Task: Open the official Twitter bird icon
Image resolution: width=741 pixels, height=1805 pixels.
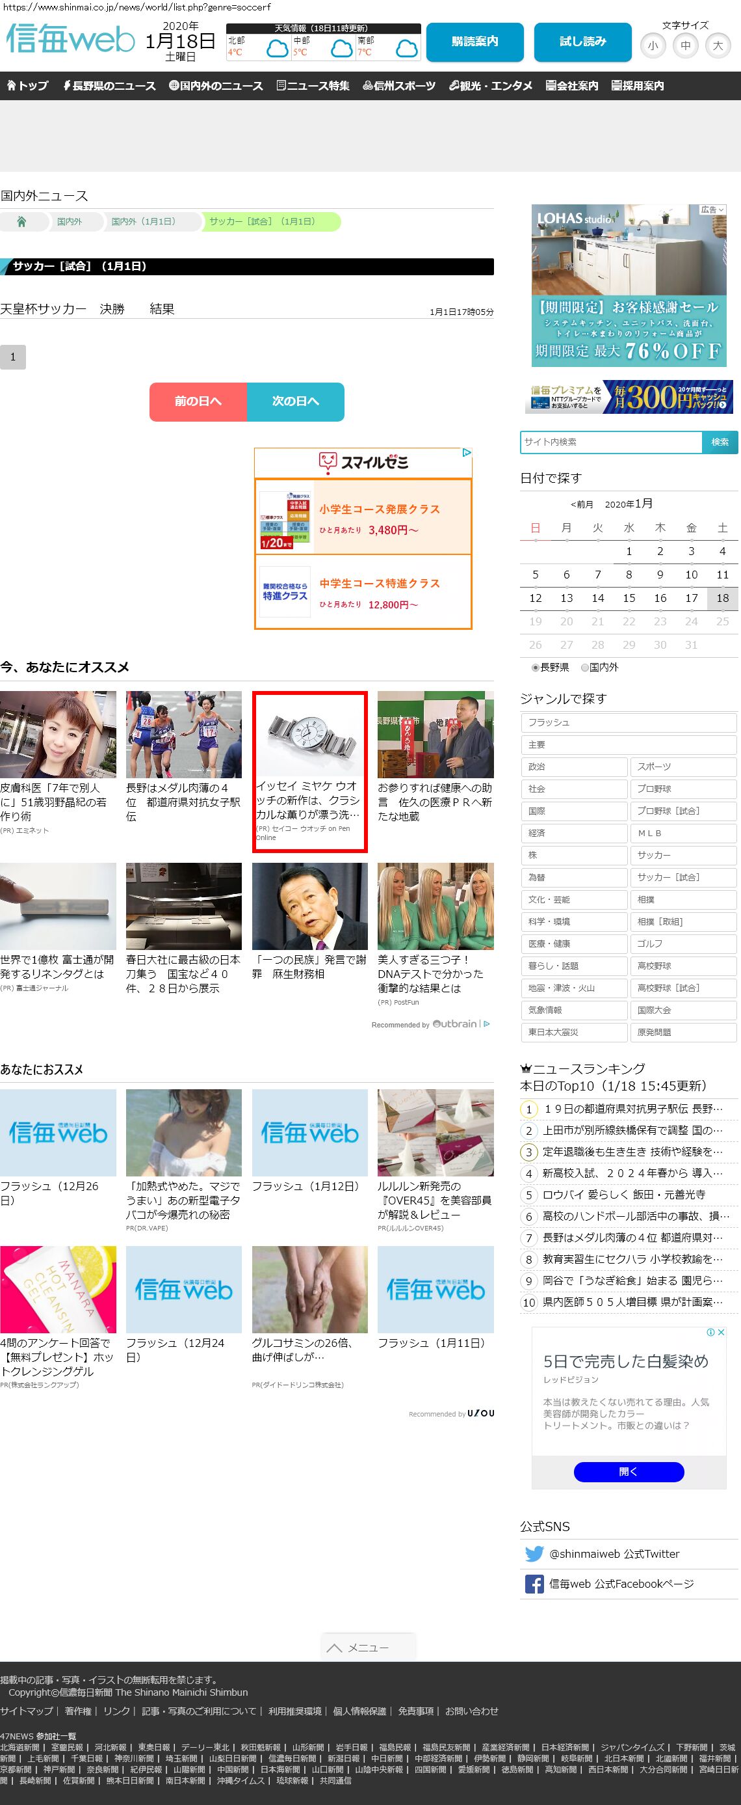Action: click(534, 1553)
